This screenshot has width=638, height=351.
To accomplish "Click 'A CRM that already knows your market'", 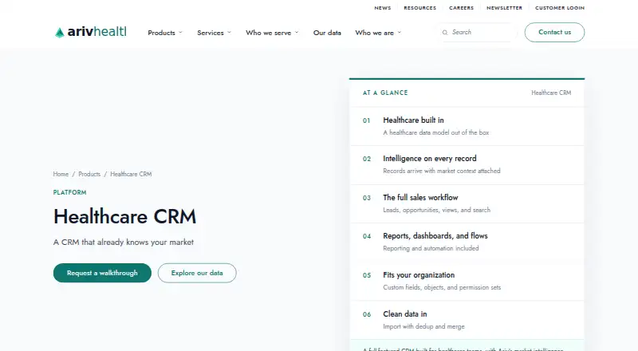I will (124, 242).
